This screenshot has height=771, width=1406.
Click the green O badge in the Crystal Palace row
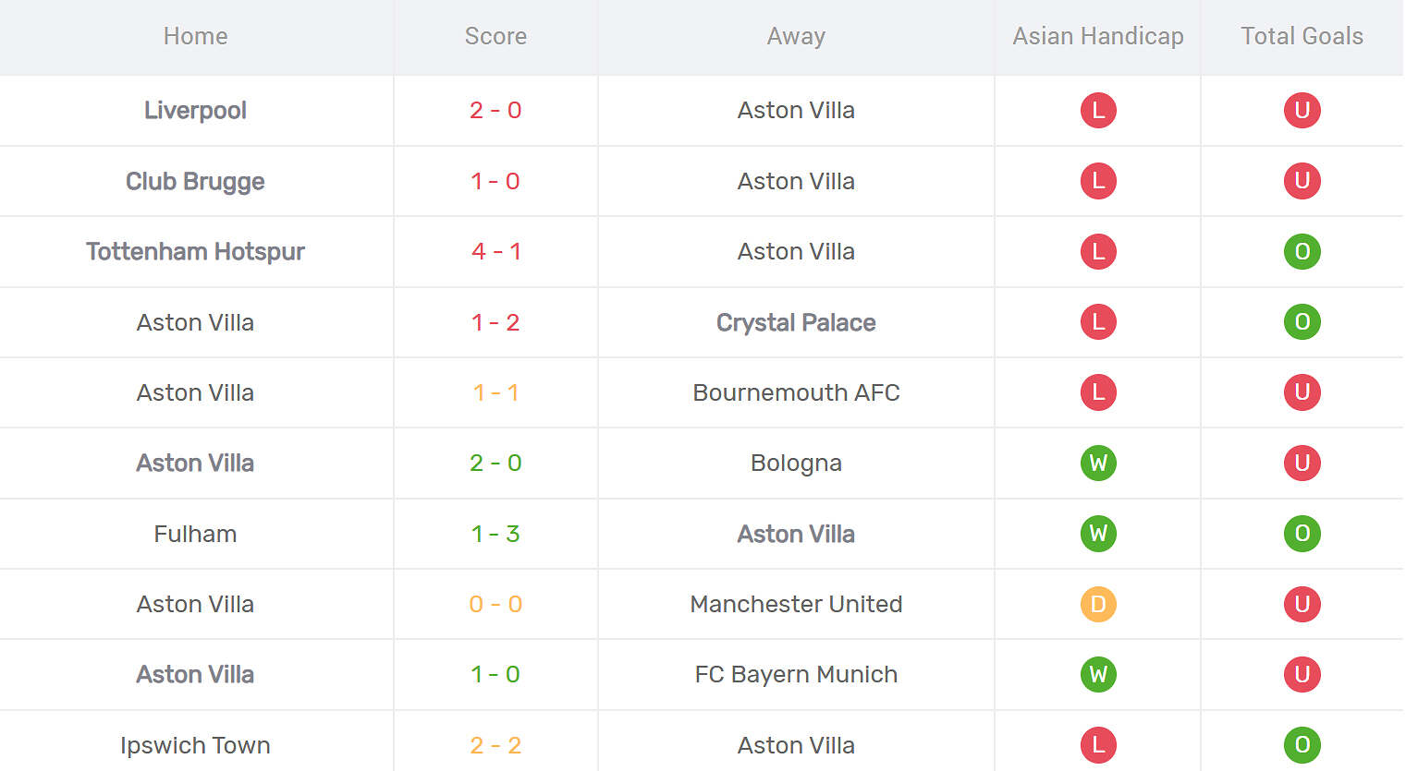1302,322
